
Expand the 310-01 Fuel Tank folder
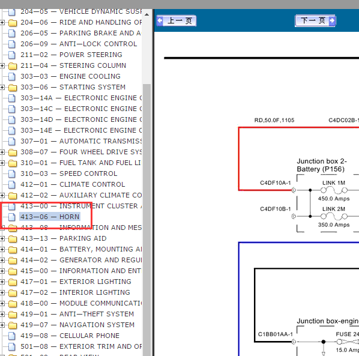click(2, 163)
